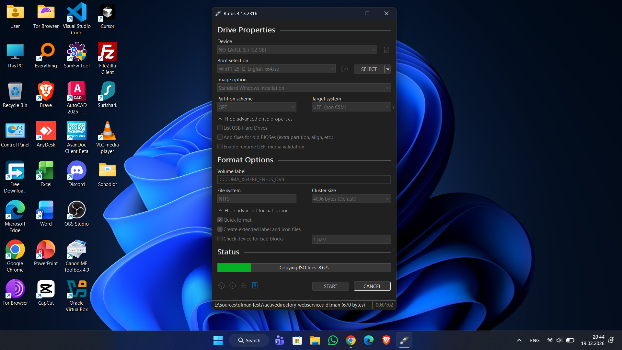Open Visual Studio Code desktop shortcut
Viewport: 622px width, 350px height.
(x=76, y=19)
